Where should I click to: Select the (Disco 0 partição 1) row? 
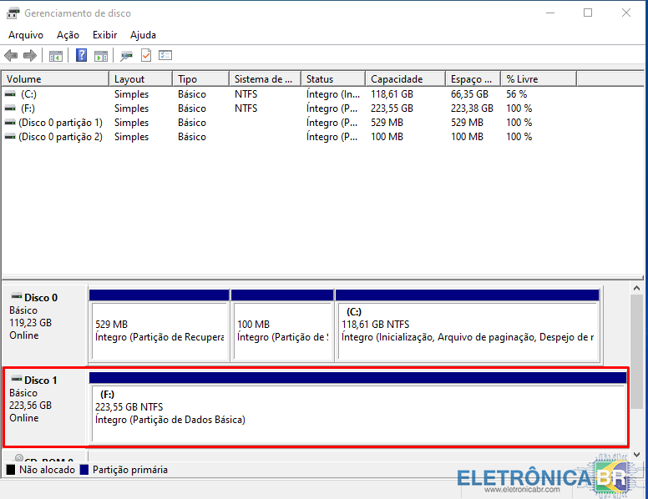(60, 123)
